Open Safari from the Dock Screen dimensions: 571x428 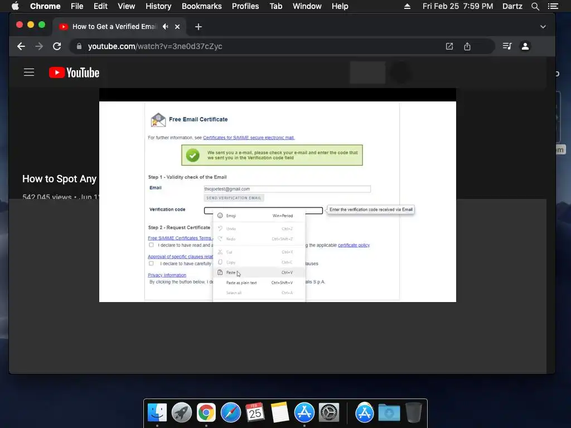(230, 413)
